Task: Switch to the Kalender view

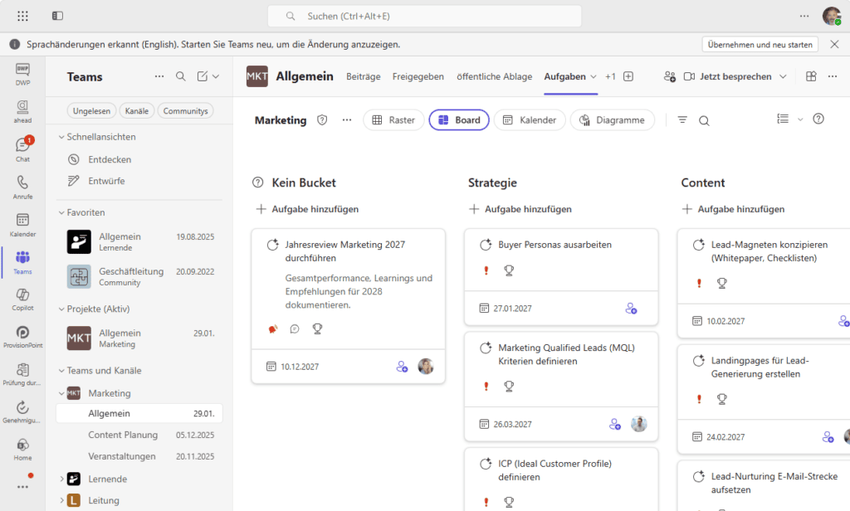Action: coord(529,119)
